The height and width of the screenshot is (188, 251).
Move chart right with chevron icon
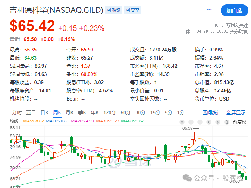[218, 122]
